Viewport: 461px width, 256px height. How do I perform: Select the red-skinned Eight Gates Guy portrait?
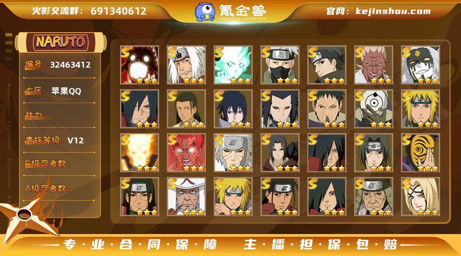pos(187,153)
